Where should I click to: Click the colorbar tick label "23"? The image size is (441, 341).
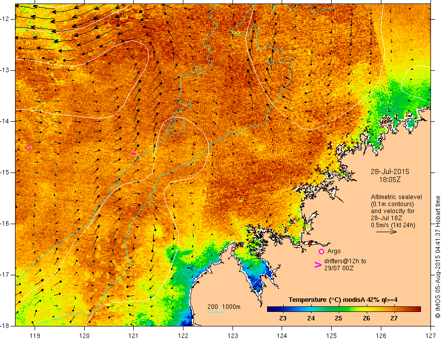283,318
